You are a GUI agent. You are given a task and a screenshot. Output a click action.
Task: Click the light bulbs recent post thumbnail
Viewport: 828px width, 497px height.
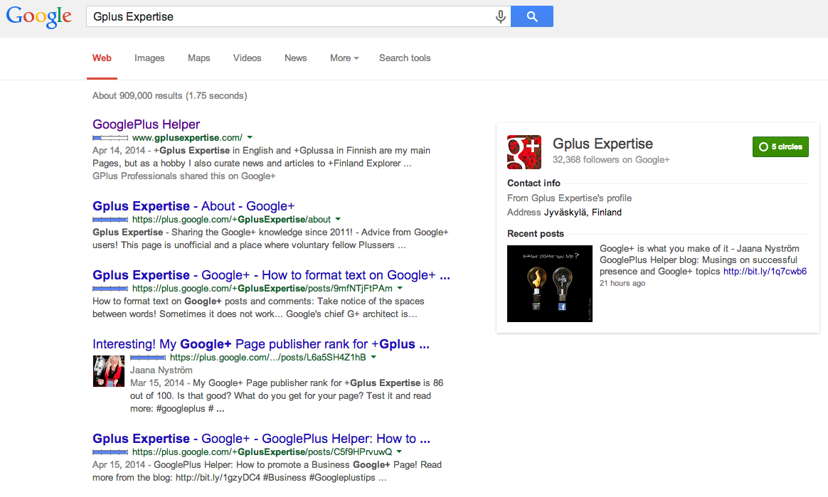click(x=550, y=284)
